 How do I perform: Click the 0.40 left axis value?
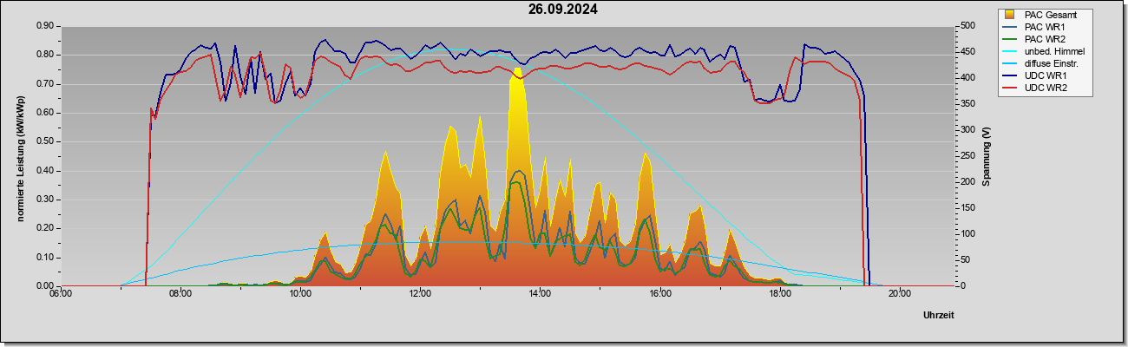pos(44,171)
